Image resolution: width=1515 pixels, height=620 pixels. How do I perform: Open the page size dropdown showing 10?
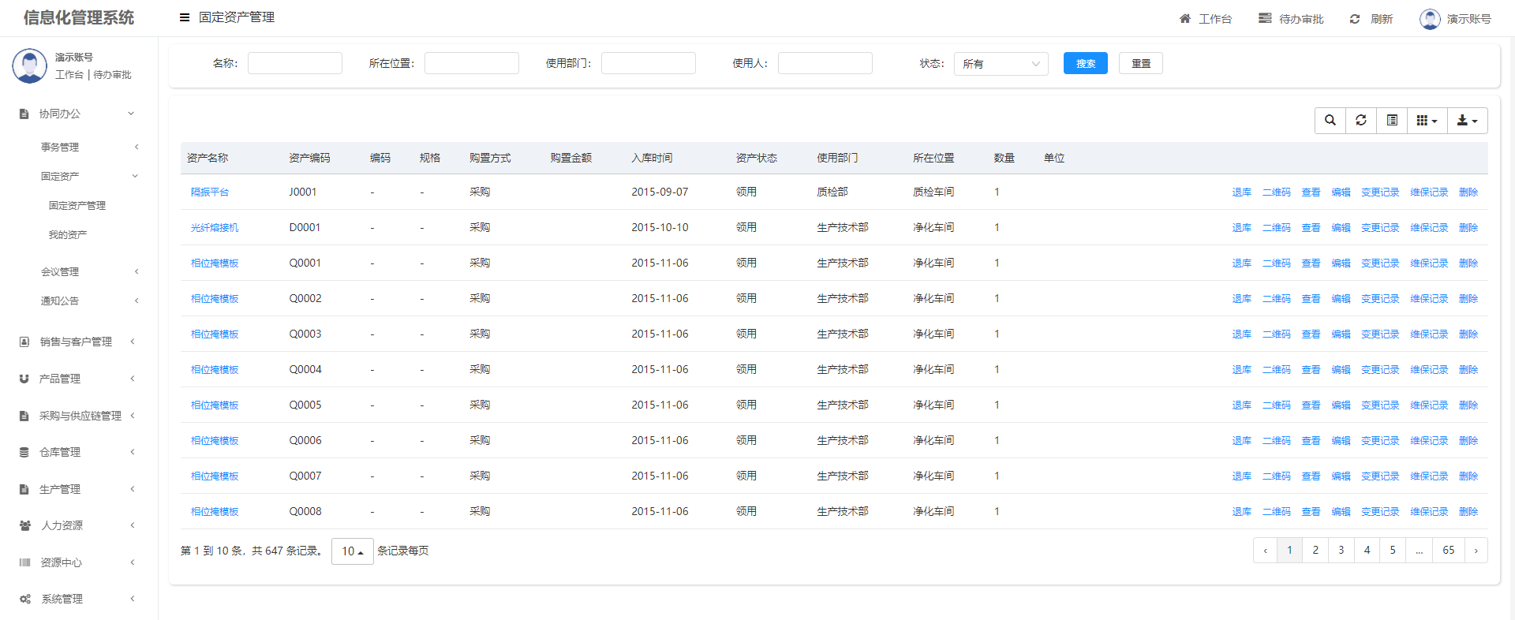coord(352,551)
